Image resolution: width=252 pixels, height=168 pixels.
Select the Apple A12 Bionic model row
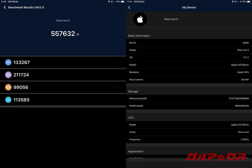[188, 65]
